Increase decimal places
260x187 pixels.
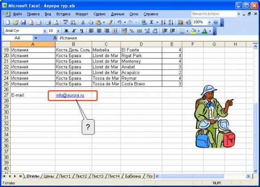(147, 31)
